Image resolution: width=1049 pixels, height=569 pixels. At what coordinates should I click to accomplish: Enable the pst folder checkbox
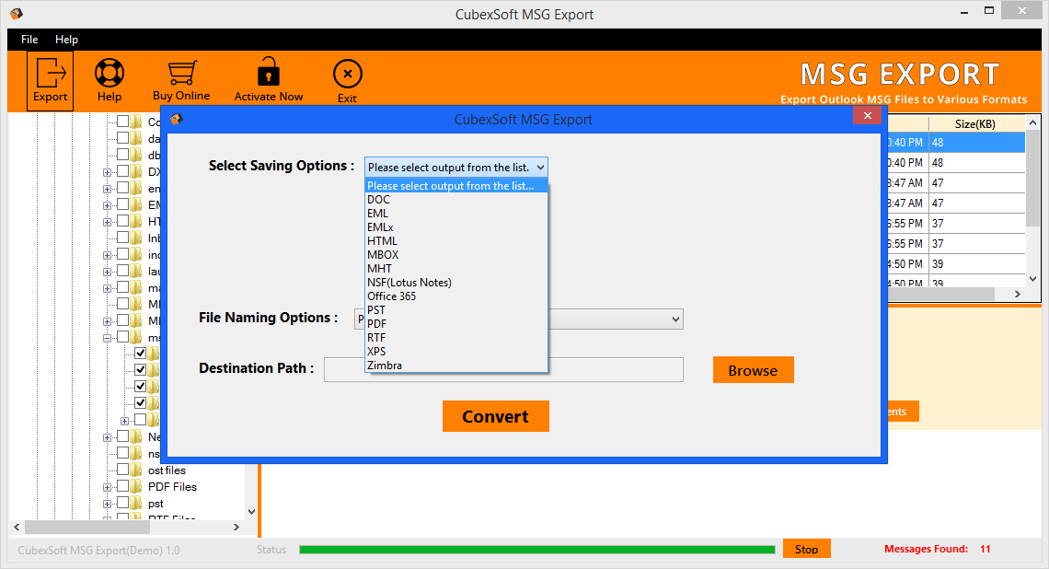(122, 504)
